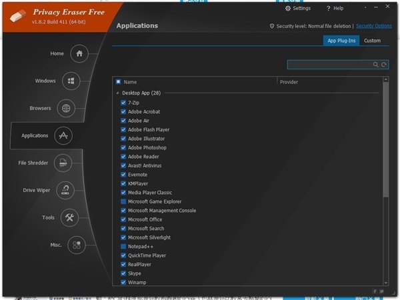The width and height of the screenshot is (400, 300).
Task: Select the App Plug-Ins tab
Action: [341, 41]
